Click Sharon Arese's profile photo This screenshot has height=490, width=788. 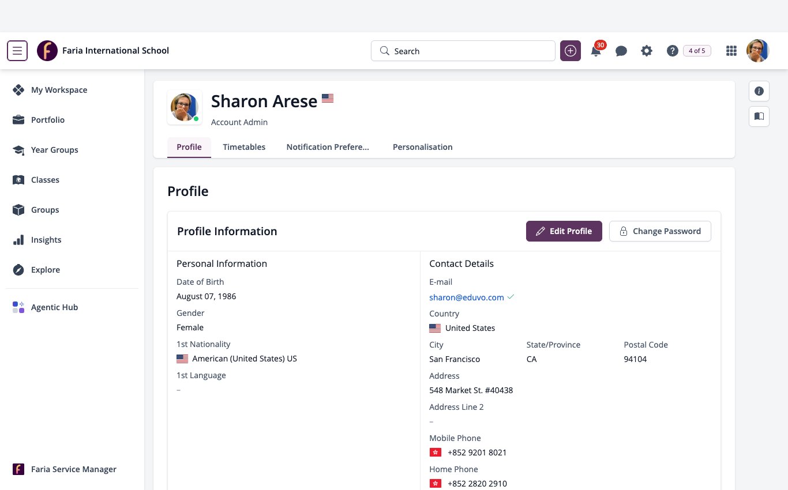point(185,108)
